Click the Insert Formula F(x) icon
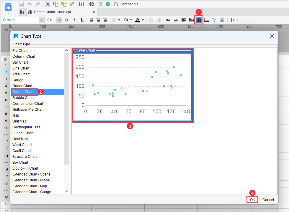Image resolution: width=289 pixels, height=212 pixels. point(191,20)
